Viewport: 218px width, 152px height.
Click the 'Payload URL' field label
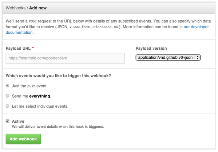pyautogui.click(x=18, y=48)
